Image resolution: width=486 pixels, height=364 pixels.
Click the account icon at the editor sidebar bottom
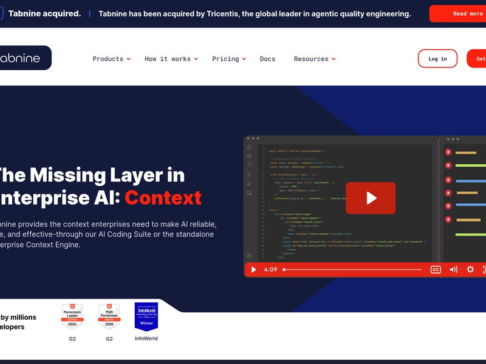coord(249,255)
